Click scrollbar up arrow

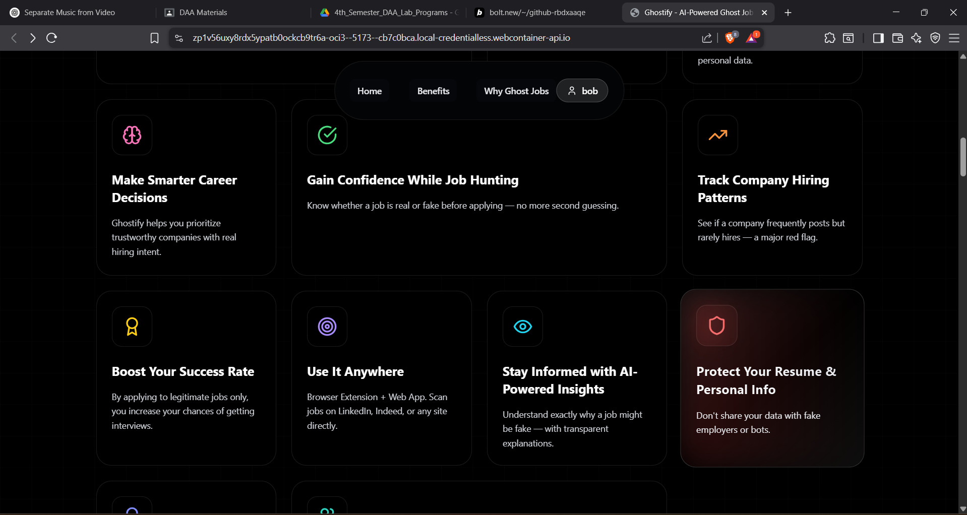963,56
